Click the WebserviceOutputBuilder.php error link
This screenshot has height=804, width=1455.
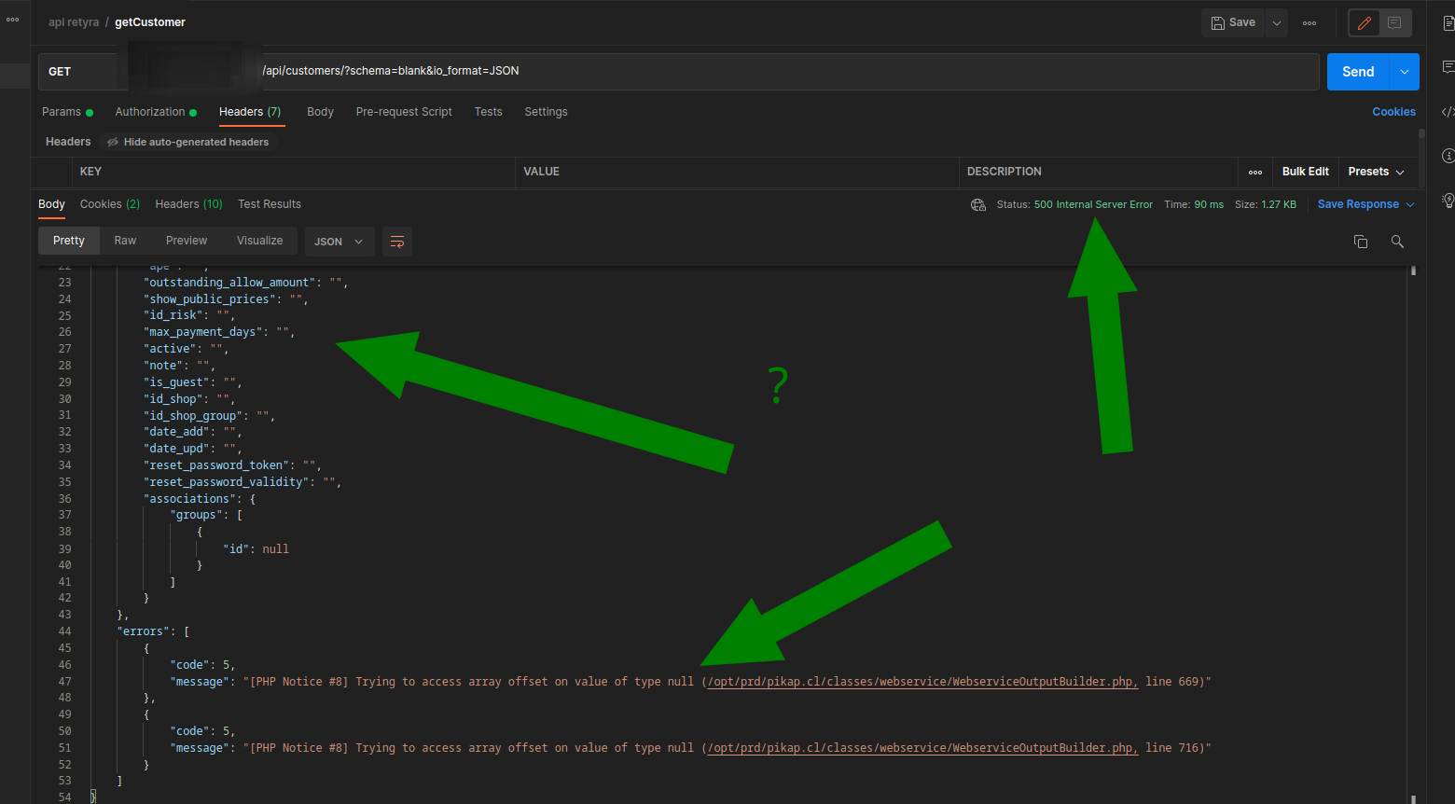click(920, 681)
